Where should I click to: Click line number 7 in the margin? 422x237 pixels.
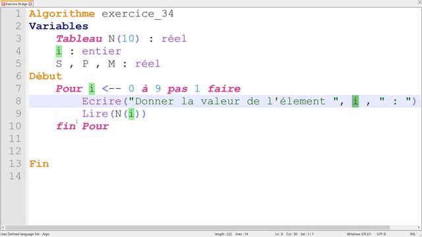pos(18,89)
